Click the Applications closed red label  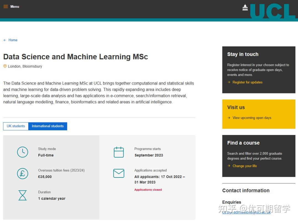(x=148, y=190)
